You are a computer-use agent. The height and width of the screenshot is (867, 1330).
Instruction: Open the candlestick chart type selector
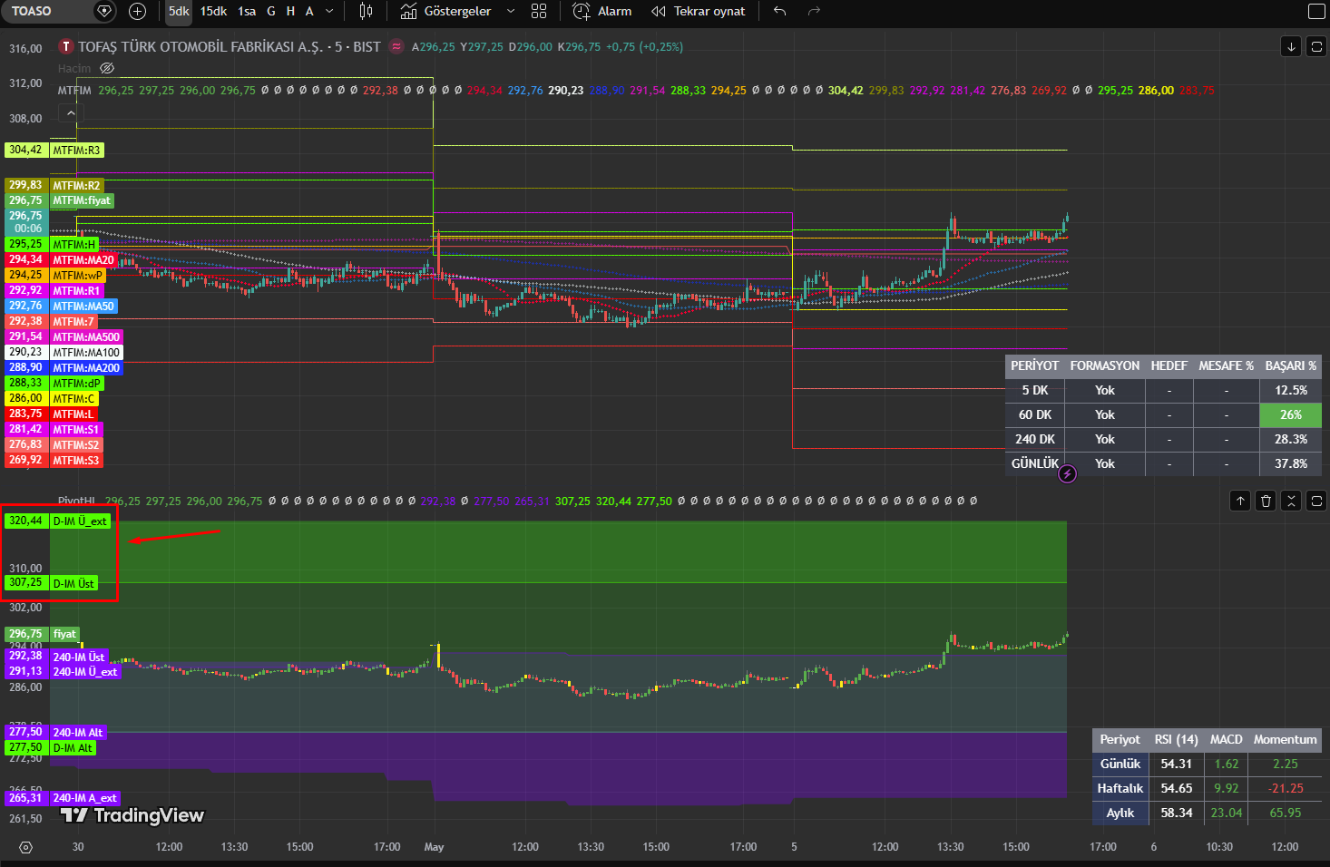tap(366, 11)
